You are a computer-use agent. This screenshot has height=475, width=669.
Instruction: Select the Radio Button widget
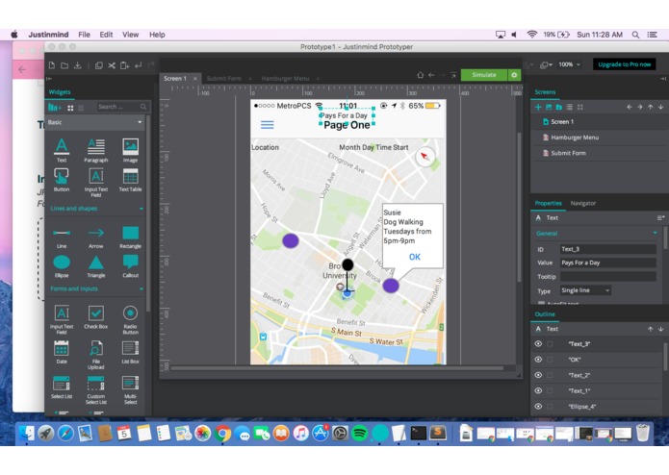click(x=130, y=319)
